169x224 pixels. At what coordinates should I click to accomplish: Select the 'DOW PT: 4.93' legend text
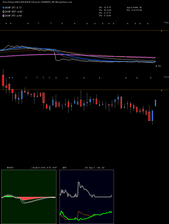pos(13,16)
